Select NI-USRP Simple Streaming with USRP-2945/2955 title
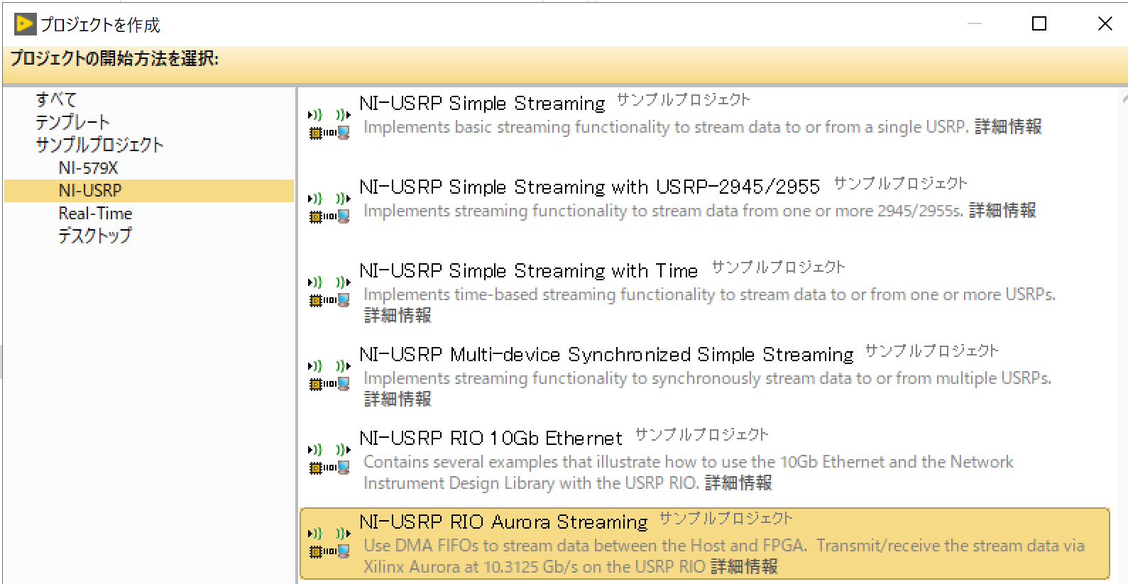This screenshot has height=584, width=1128. [x=590, y=187]
